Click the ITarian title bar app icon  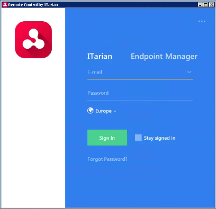[5, 5]
